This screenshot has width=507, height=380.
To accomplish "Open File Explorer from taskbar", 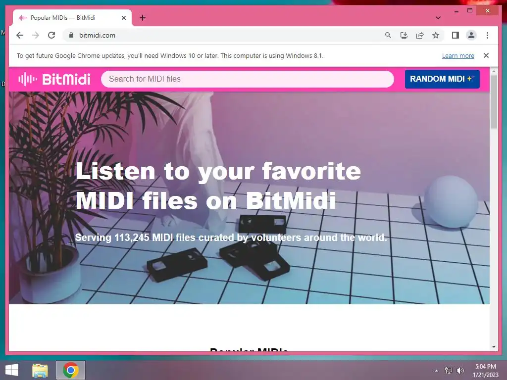I will [40, 370].
